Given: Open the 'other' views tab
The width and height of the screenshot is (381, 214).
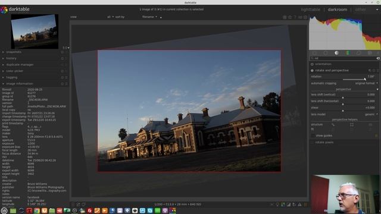Looking at the screenshot, I should 360,10.
